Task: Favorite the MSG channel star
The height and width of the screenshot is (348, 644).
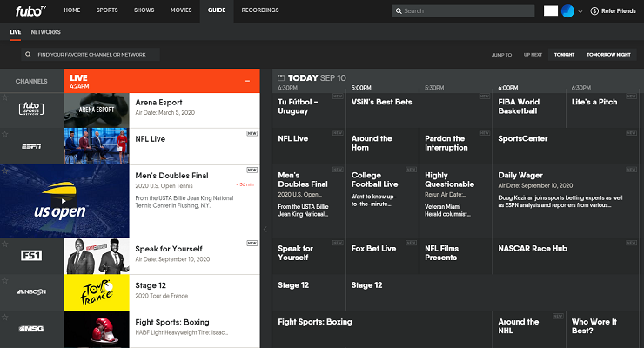Action: coord(5,318)
